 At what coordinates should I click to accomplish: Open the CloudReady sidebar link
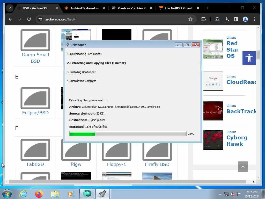pyautogui.click(x=241, y=82)
